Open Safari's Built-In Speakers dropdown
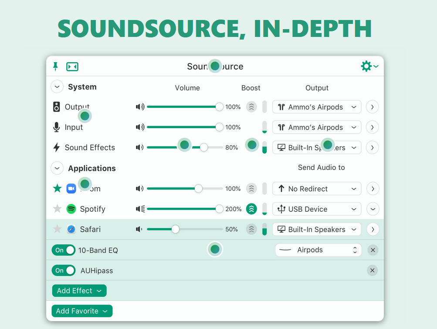Image resolution: width=437 pixels, height=329 pixels. [317, 229]
